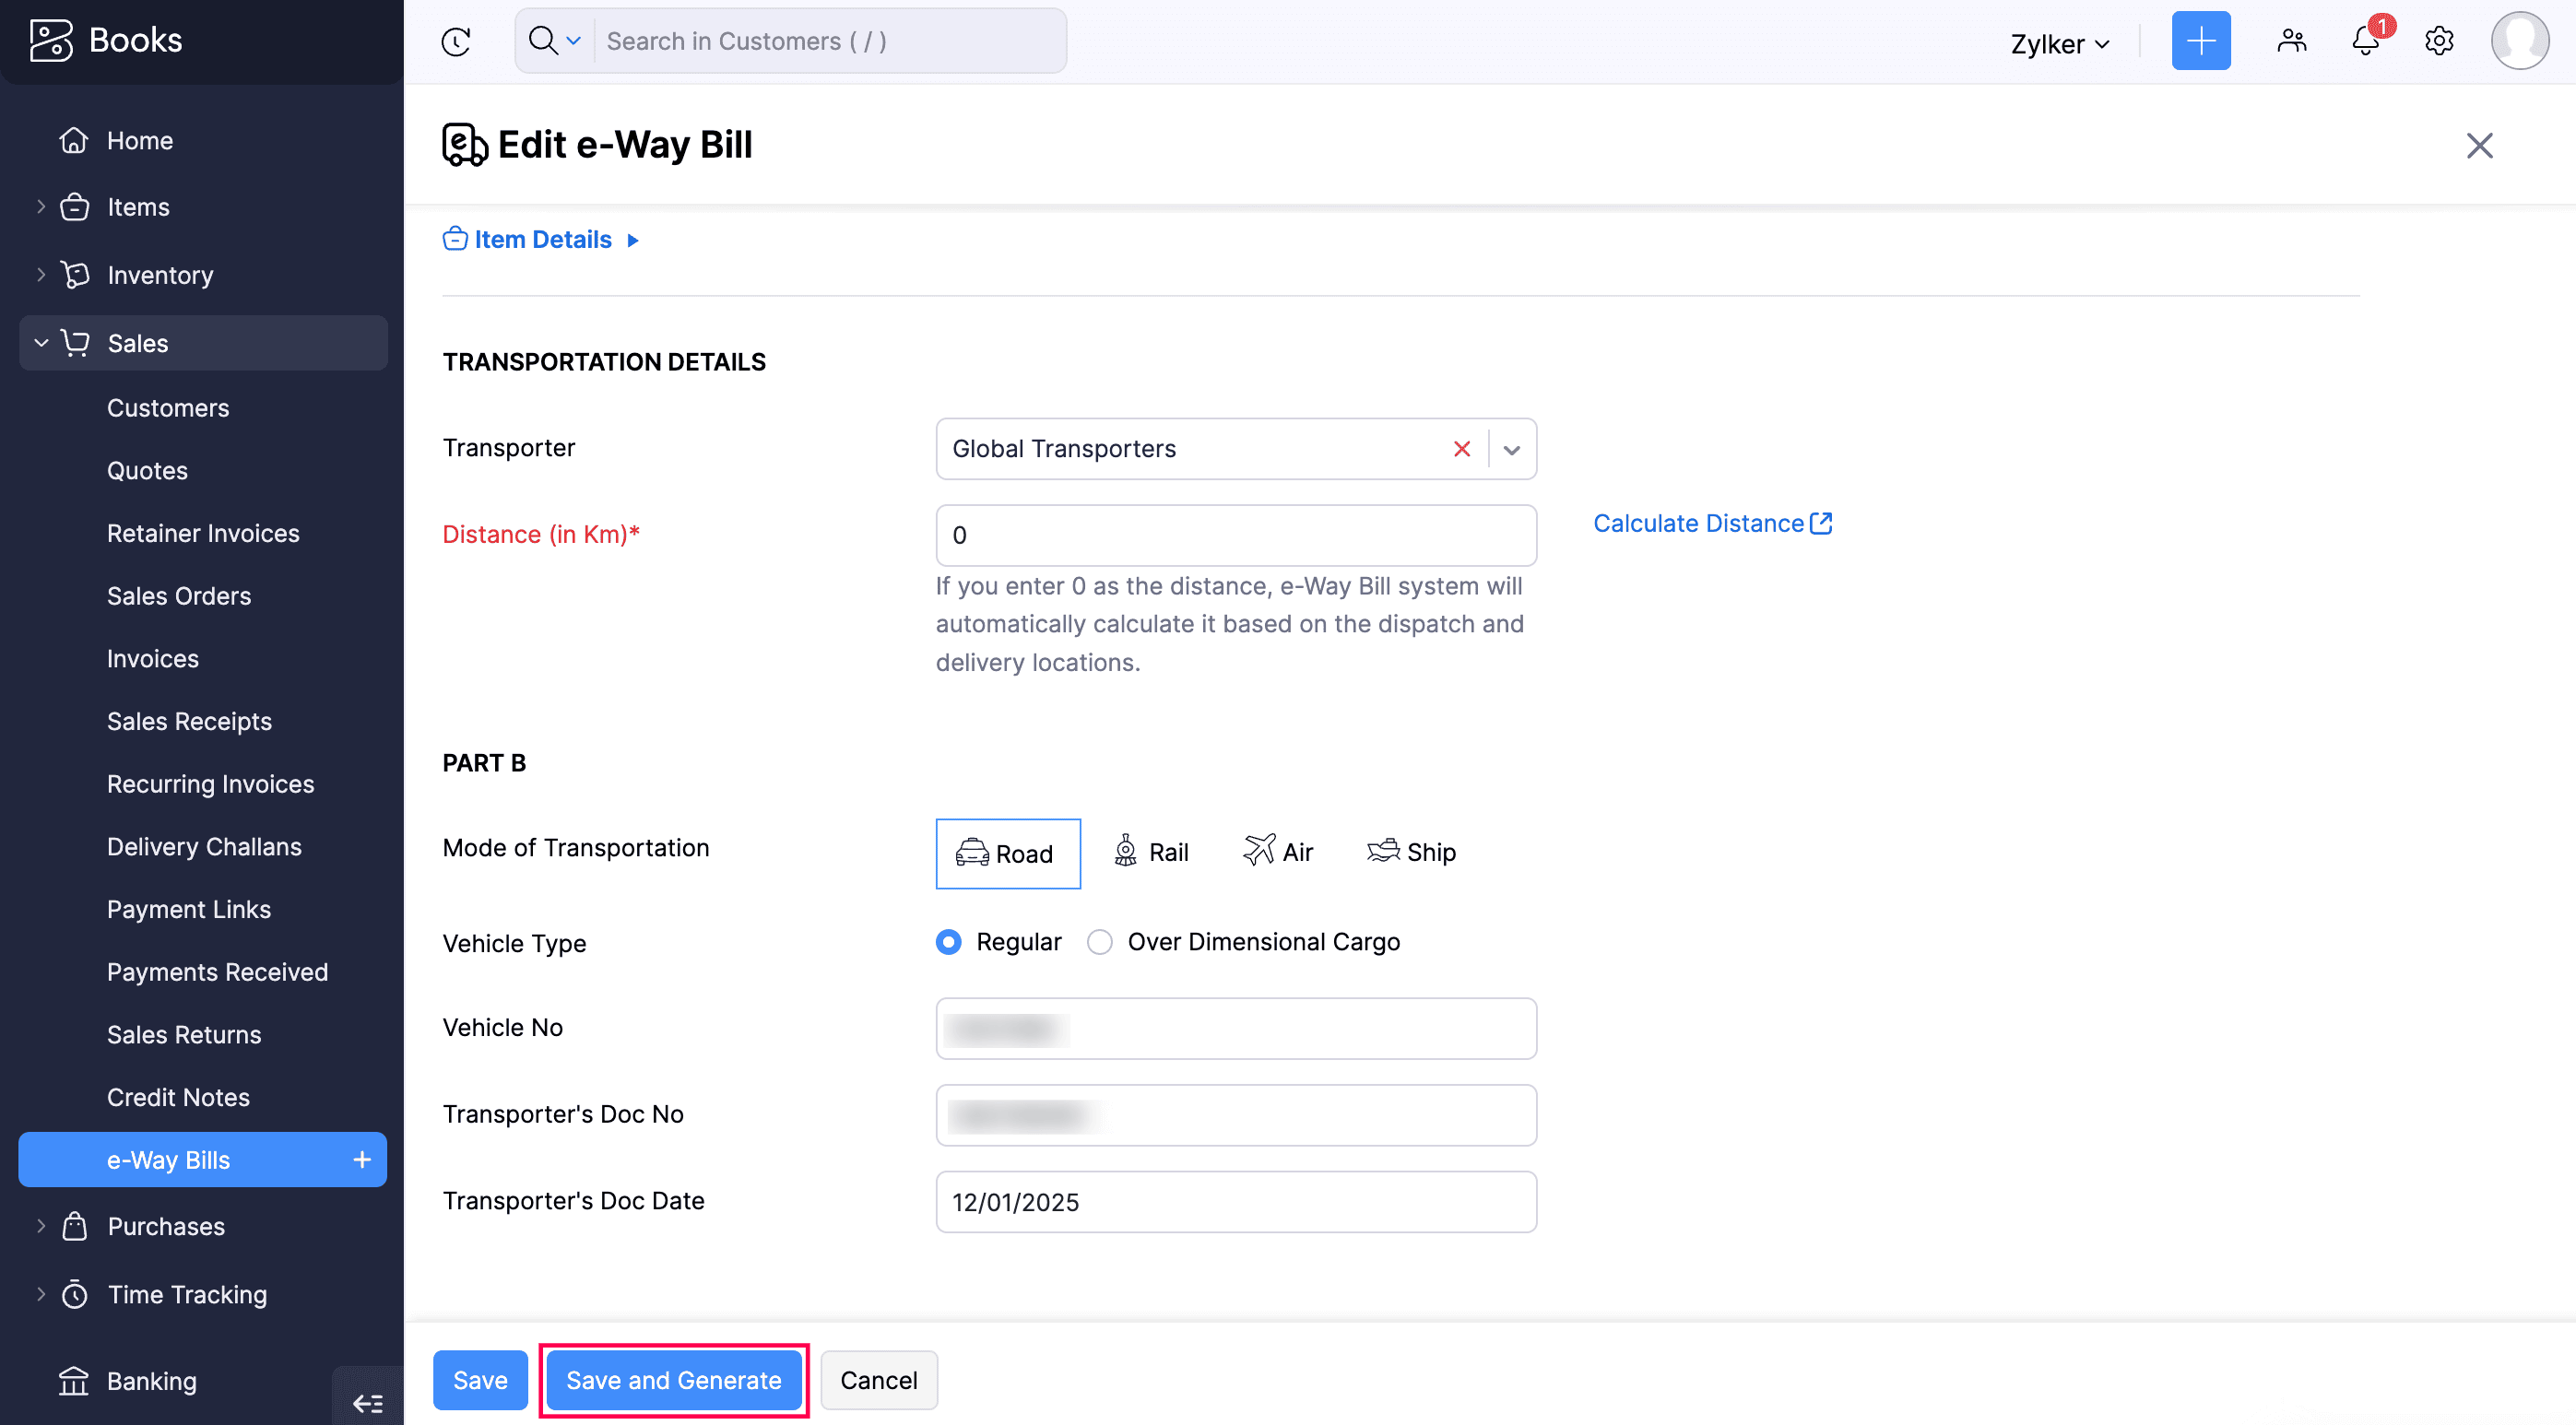Open the user profile avatar

click(2519, 41)
